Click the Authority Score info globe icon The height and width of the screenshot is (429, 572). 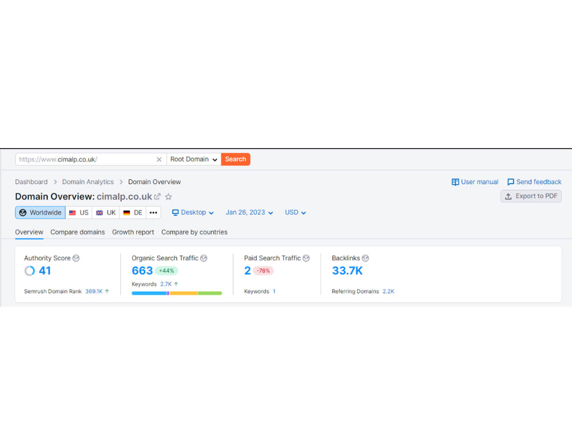(x=76, y=259)
